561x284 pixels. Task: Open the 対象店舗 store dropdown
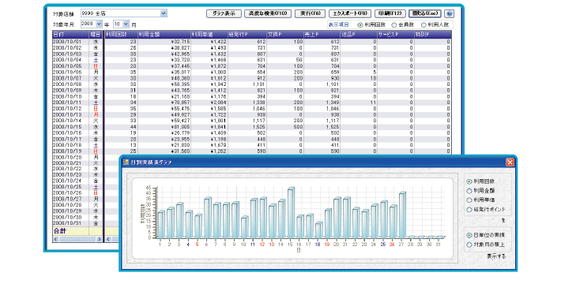[x=164, y=13]
